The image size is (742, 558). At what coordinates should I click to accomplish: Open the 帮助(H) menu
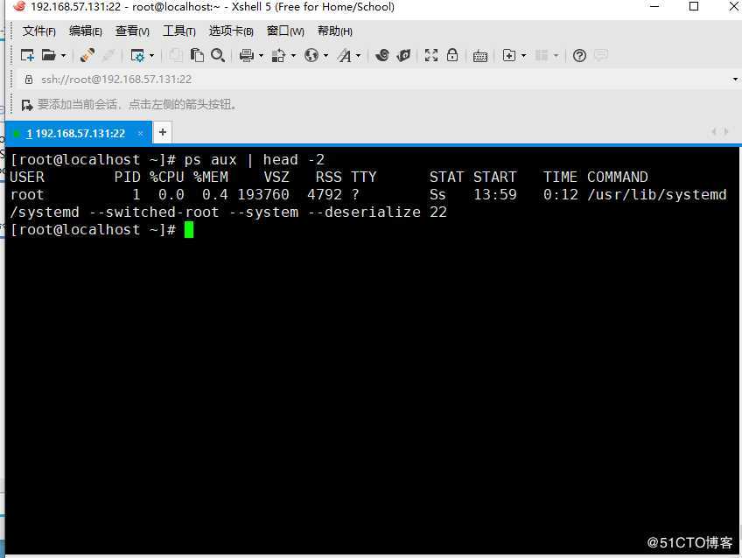(334, 31)
